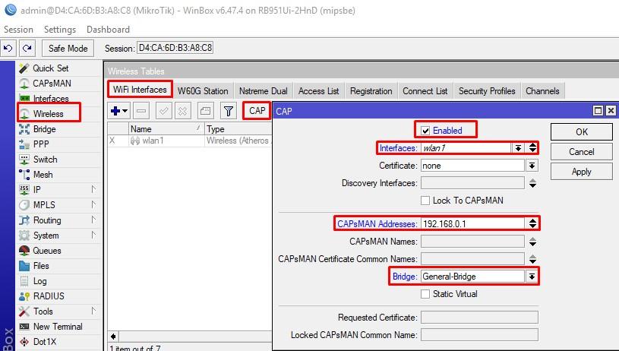619x351 pixels.
Task: Enable Lock To CAPsMAN checkbox
Action: coord(425,201)
